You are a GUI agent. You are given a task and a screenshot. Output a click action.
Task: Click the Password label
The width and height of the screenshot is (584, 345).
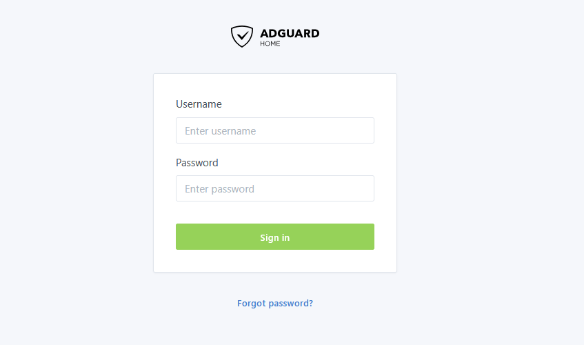[197, 163]
